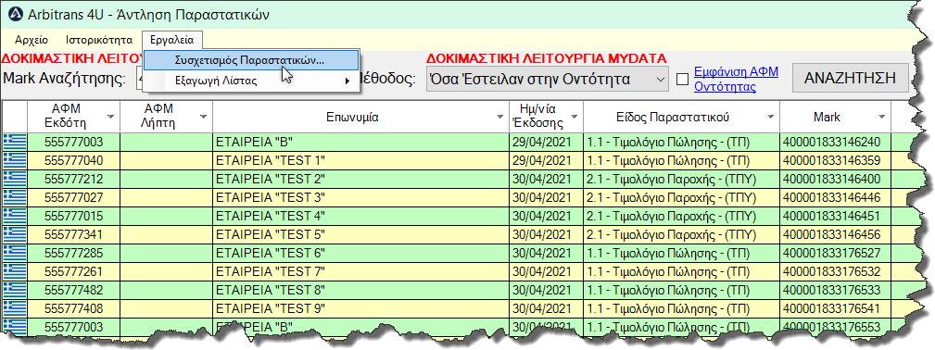Viewport: 935px width, 350px height.
Task: Click Mark value 400001833176532
Action: 835,272
